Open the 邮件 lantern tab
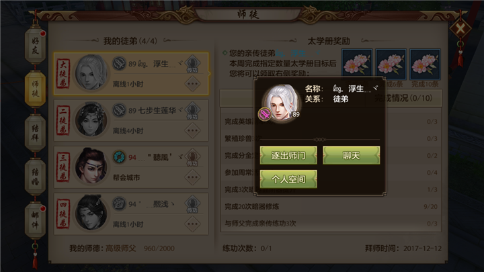Image resolution: width=484 pixels, height=272 pixels. point(35,220)
